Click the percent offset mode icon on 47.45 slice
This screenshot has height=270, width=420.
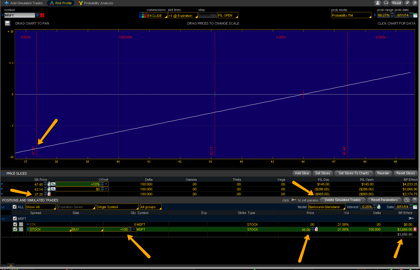pos(53,184)
